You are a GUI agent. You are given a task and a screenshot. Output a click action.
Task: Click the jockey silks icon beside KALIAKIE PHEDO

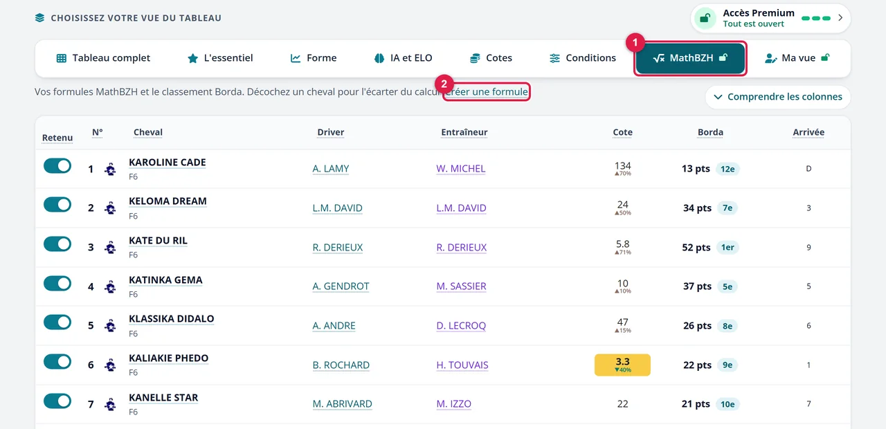(x=110, y=365)
